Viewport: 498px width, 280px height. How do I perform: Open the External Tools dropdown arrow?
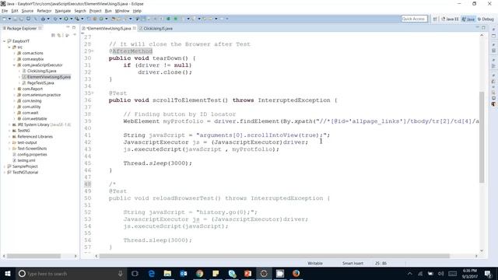[82, 19]
